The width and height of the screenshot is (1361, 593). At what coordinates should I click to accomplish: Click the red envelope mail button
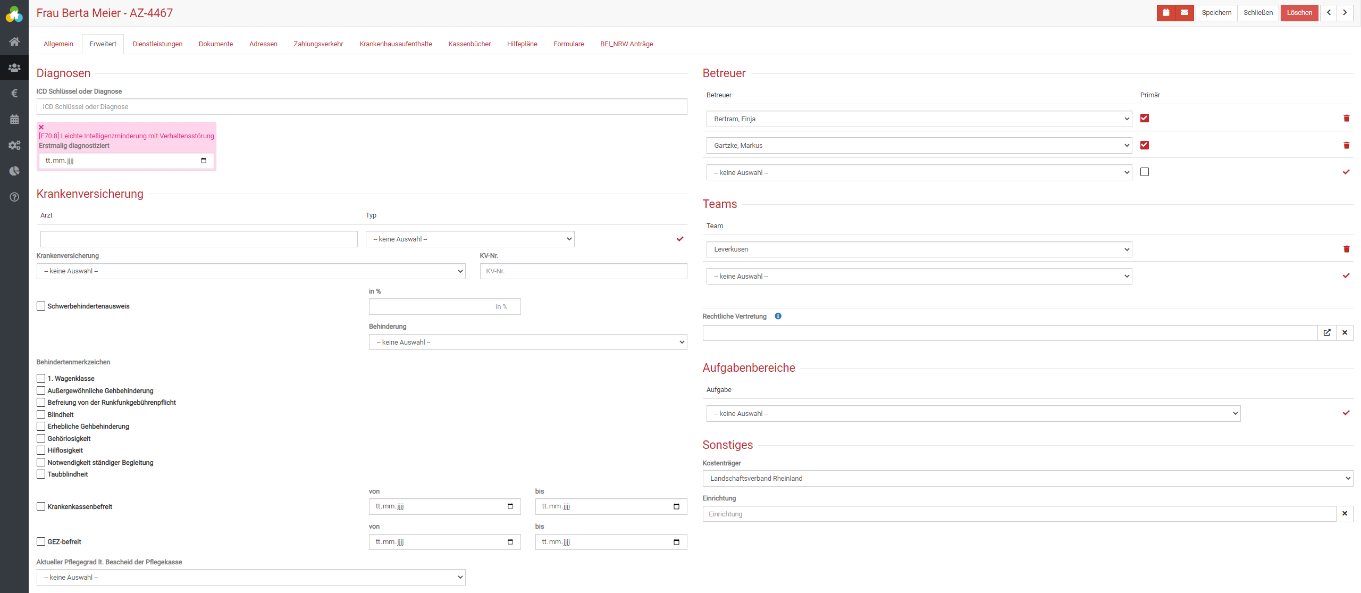[x=1184, y=13]
